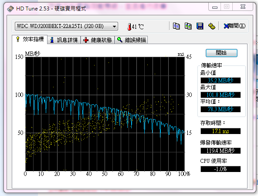Viewport: 258px width, 196px height.
Task: Click the blue info icon on 訊息詳情 tab
Action: [x=52, y=40]
